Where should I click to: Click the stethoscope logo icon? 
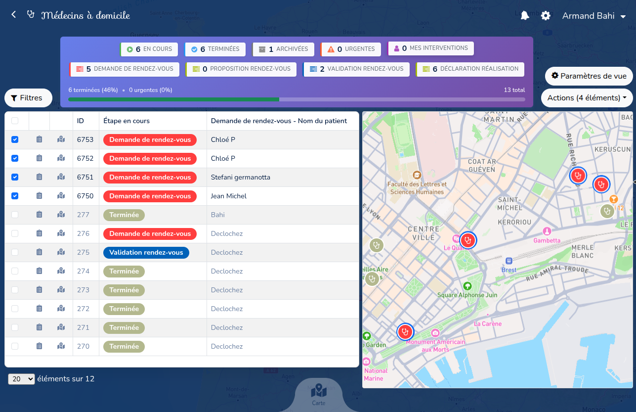coord(31,15)
